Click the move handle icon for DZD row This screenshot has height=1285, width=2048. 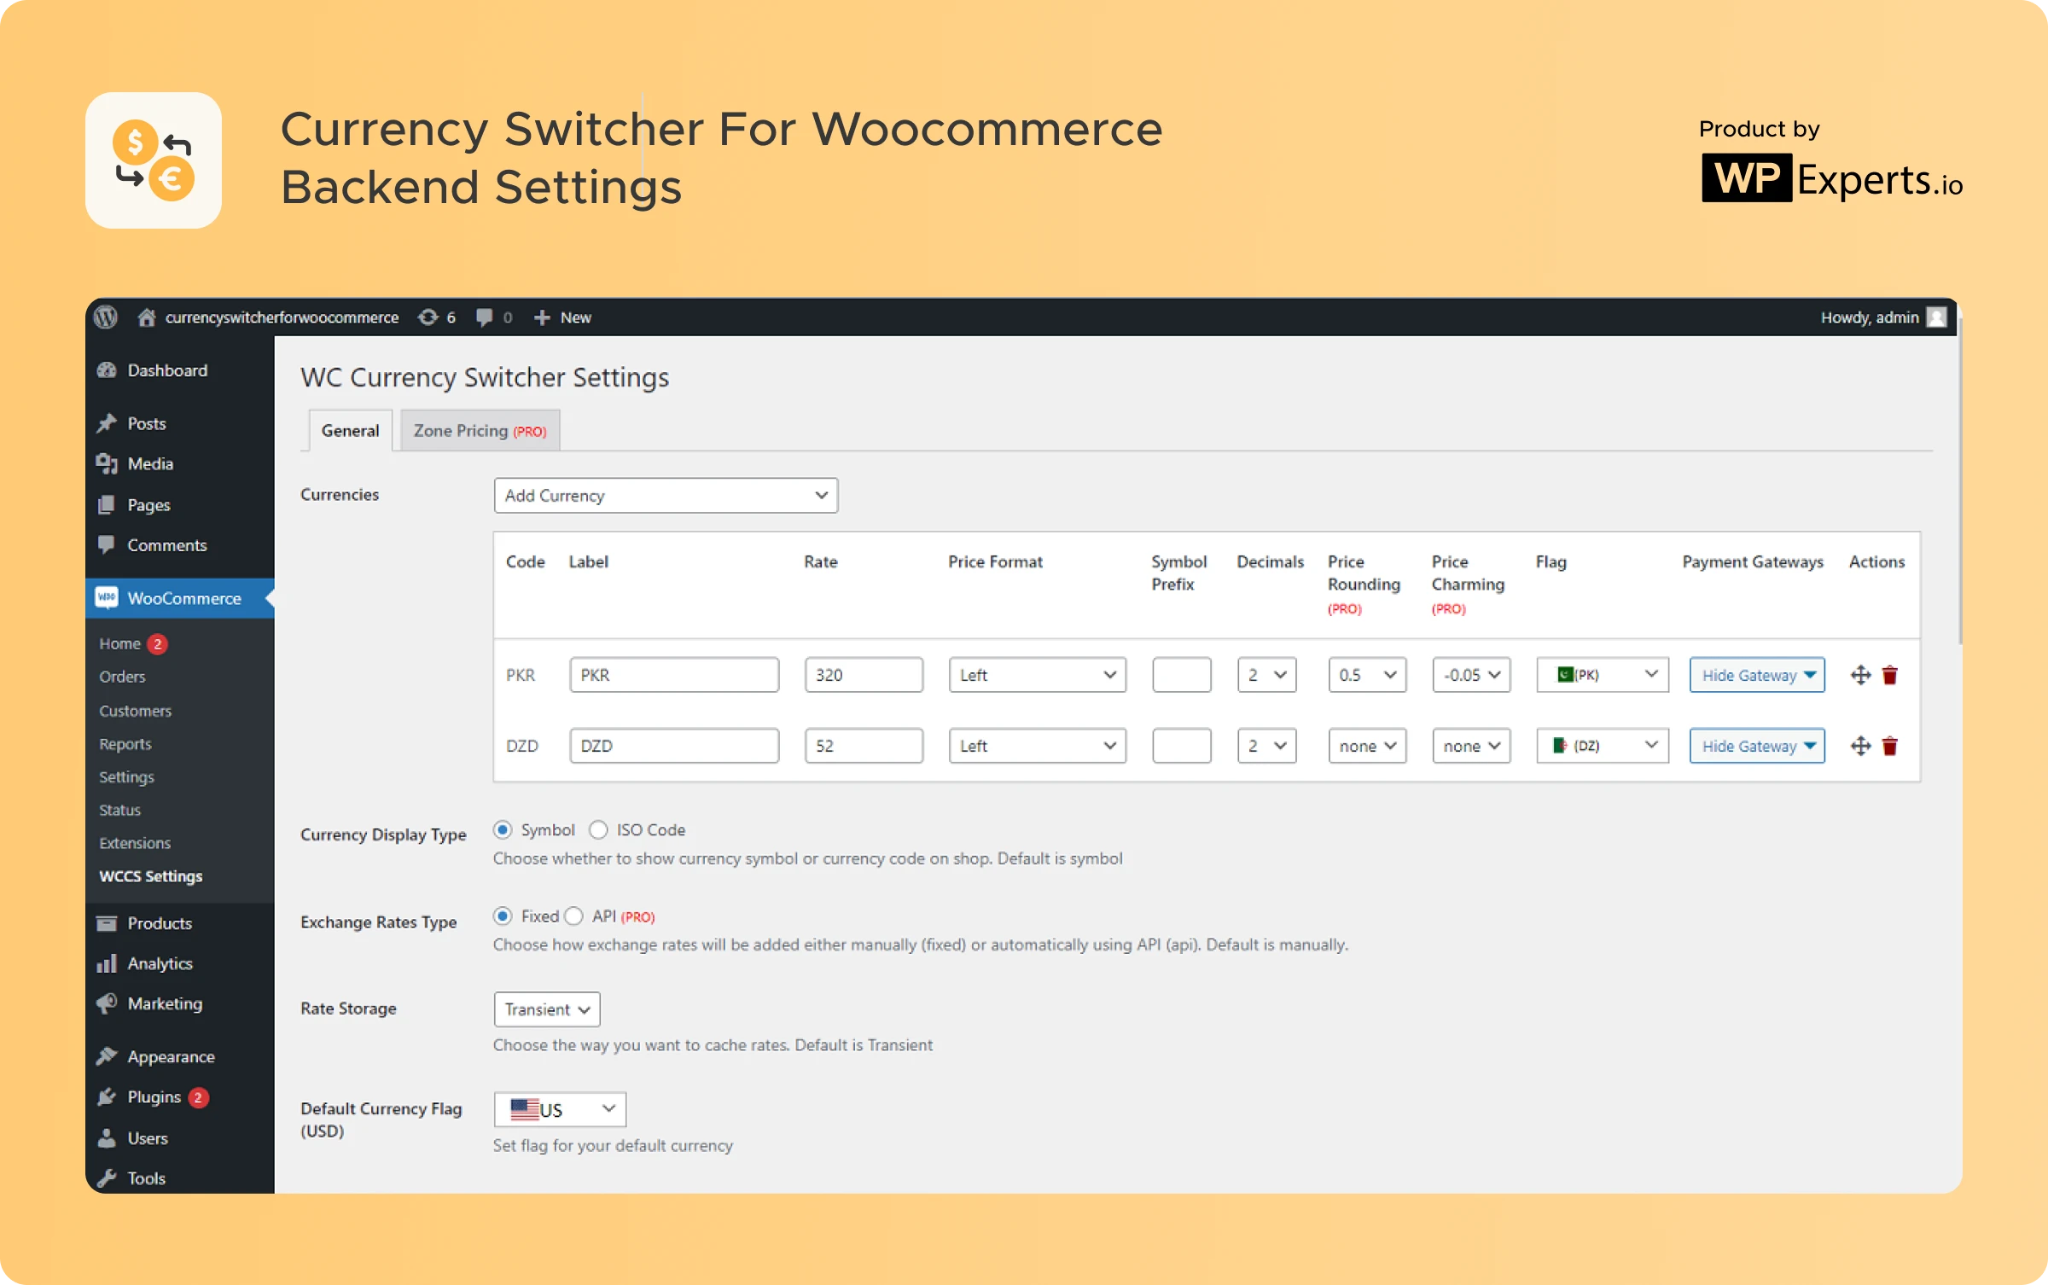coord(1860,746)
